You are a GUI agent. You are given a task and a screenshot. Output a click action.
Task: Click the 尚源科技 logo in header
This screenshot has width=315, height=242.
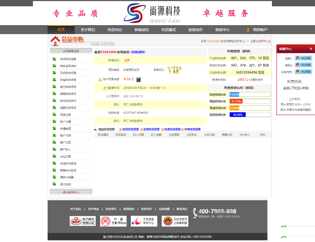(153, 13)
